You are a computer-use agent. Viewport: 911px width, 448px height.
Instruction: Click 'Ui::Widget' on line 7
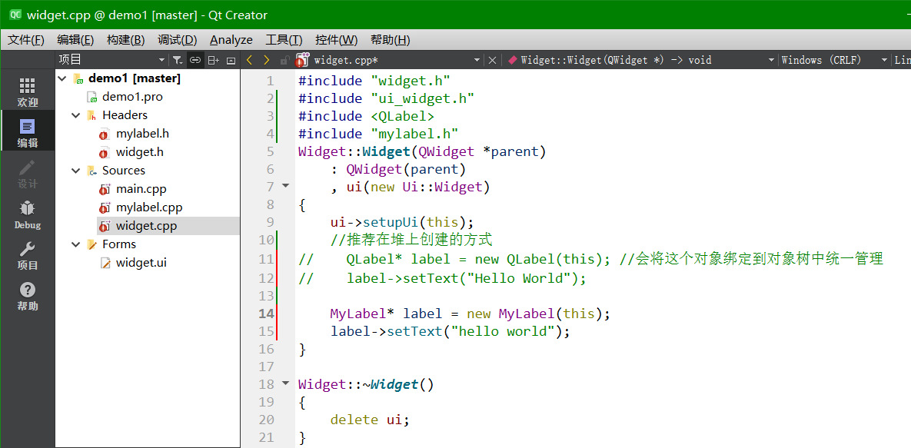[443, 187]
